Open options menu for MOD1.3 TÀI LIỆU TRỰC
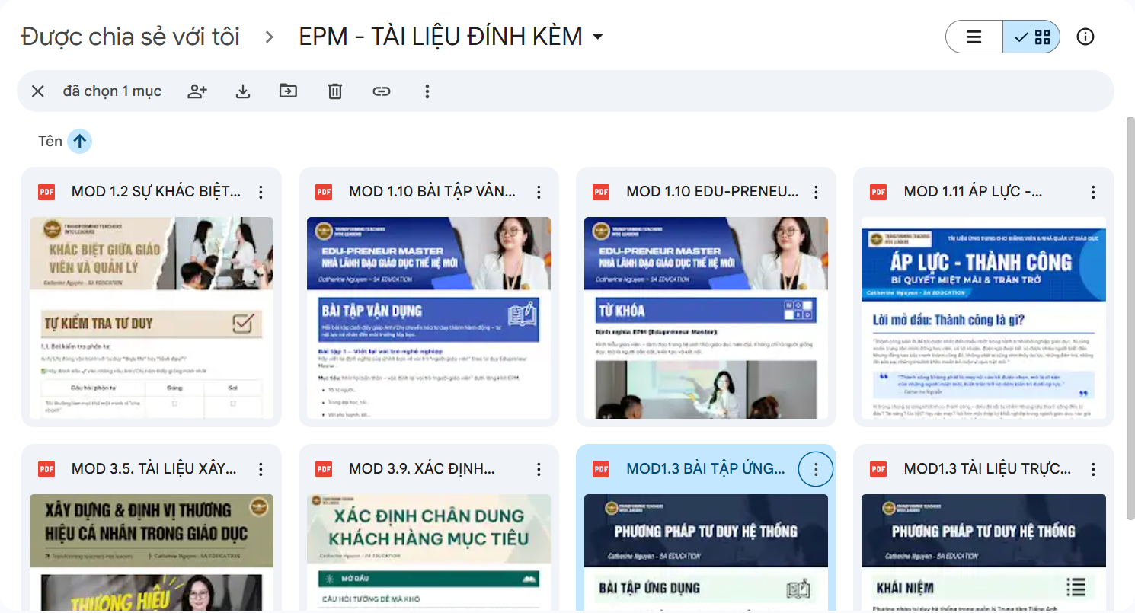The width and height of the screenshot is (1135, 613). pyautogui.click(x=1093, y=469)
